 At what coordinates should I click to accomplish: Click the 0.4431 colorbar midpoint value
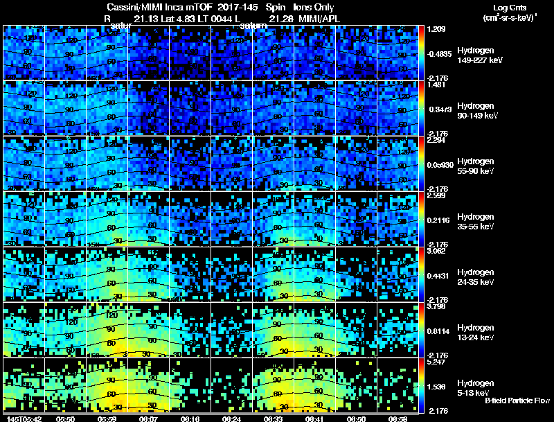coord(438,276)
